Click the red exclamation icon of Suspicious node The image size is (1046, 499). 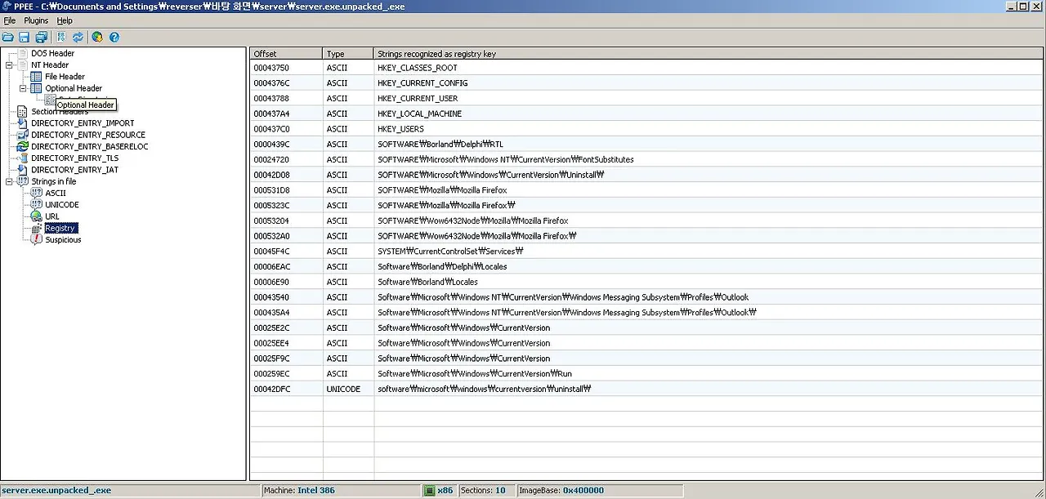36,240
